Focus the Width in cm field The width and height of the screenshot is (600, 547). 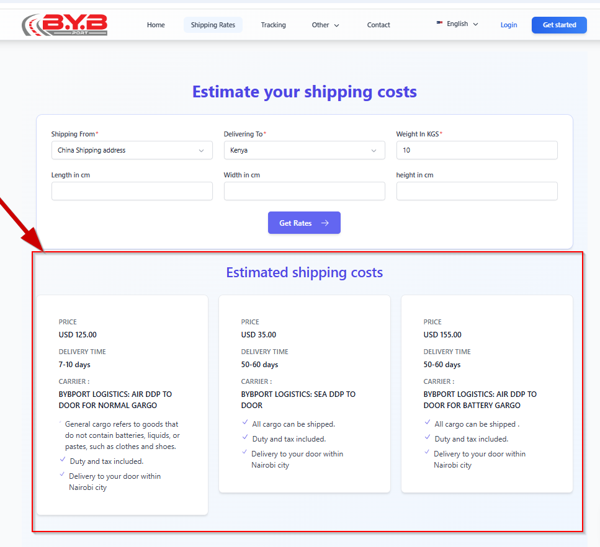[x=304, y=191]
